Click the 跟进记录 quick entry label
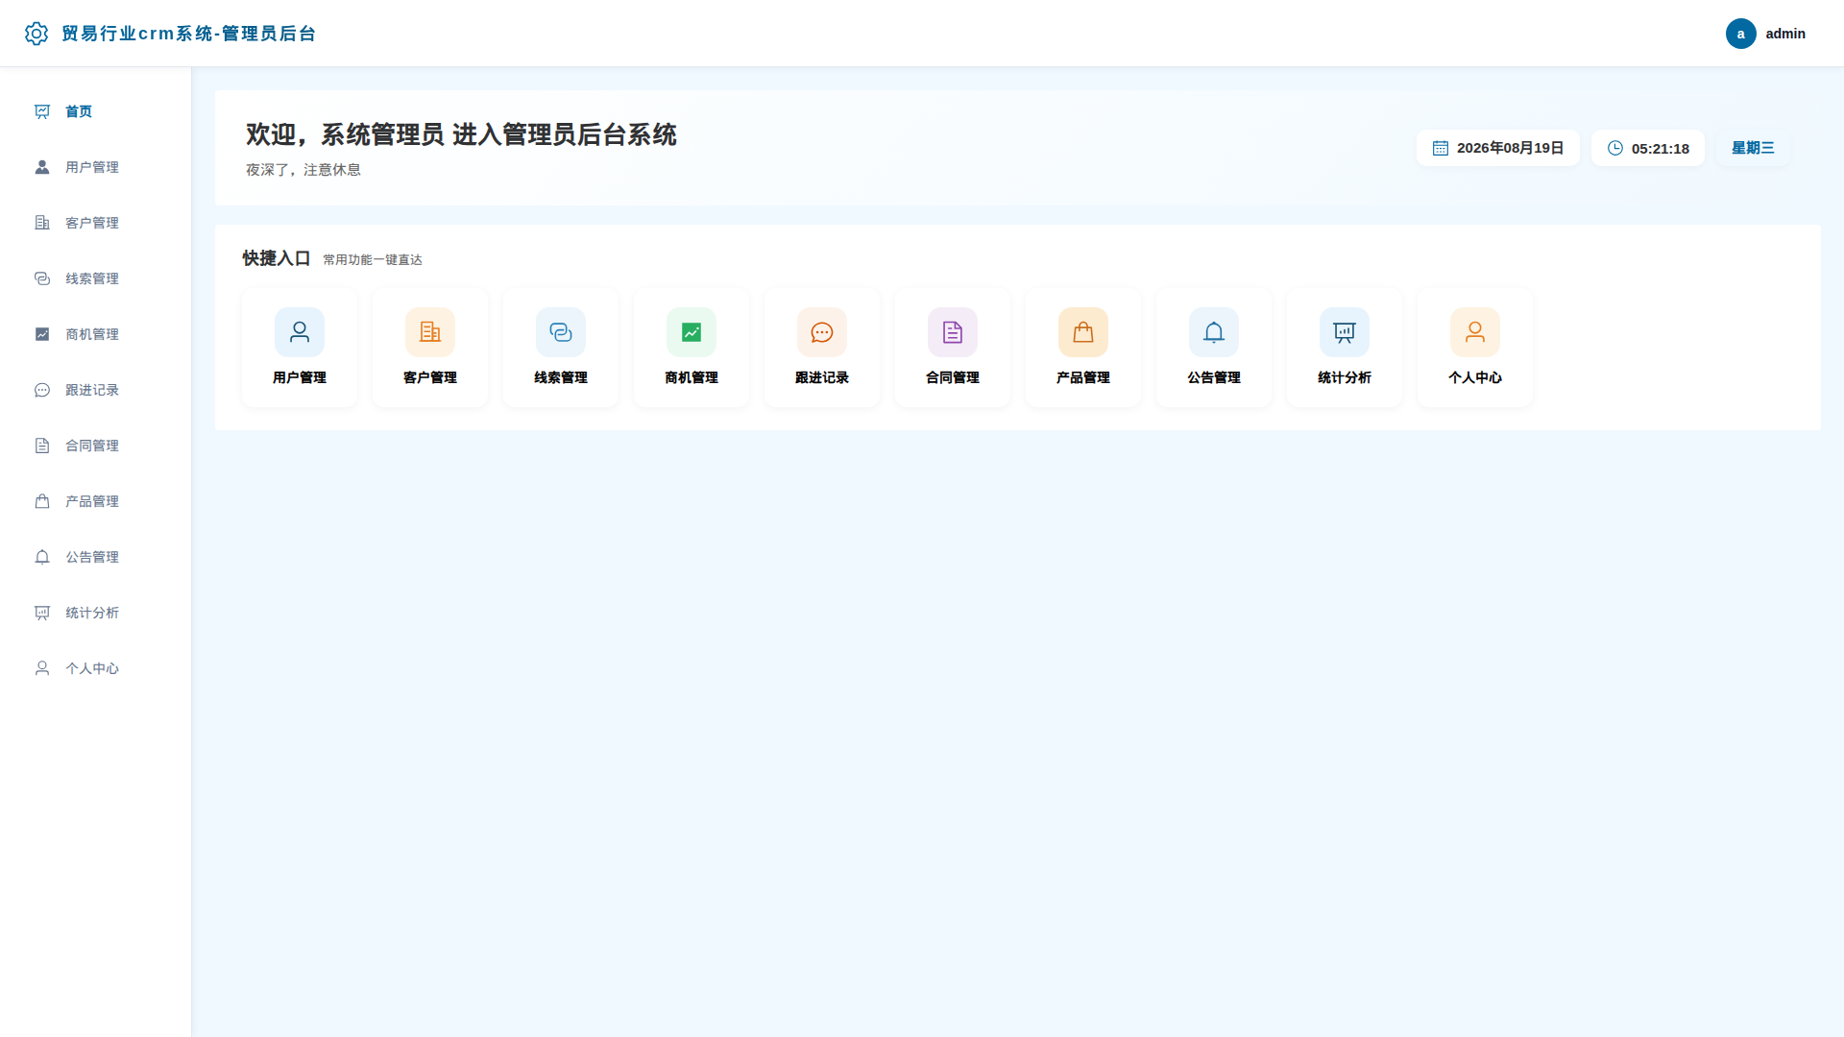This screenshot has width=1844, height=1037. pos(822,377)
